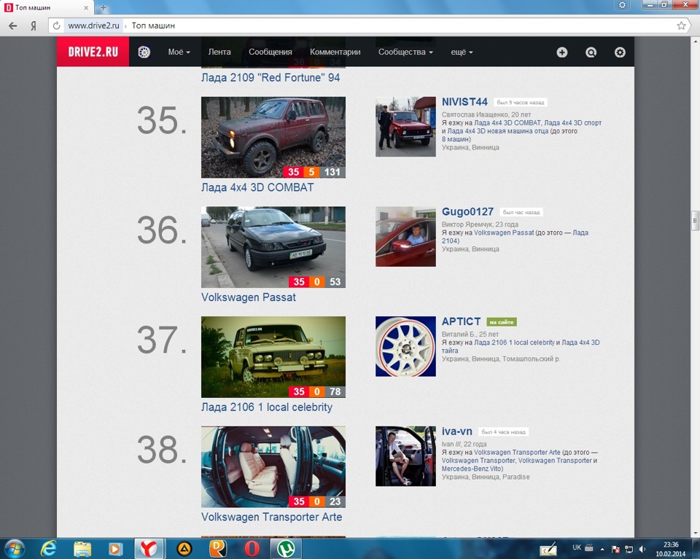Viewport: 700px width, 559px height.
Task: Close the Топ машин tab
Action: coord(86,7)
